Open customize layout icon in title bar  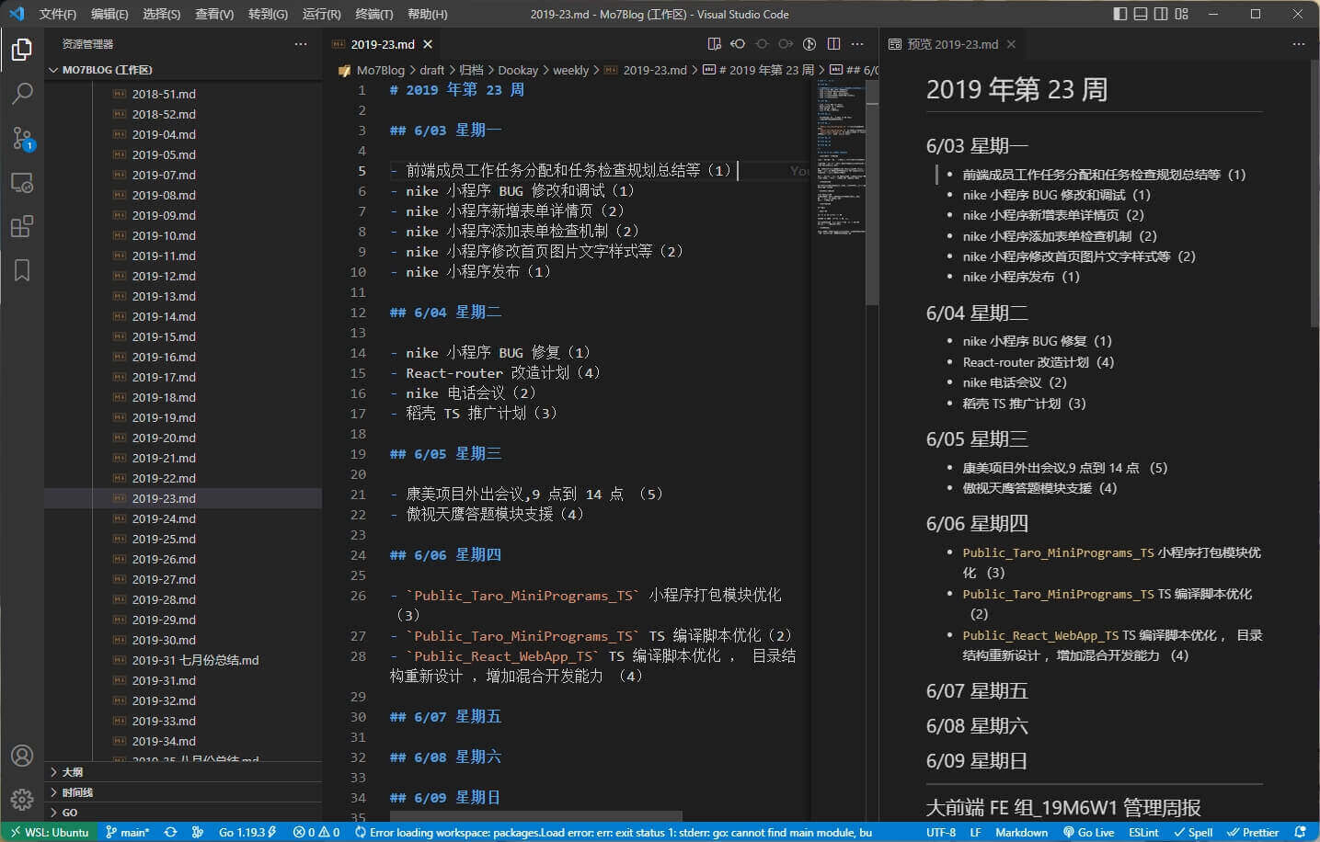click(1182, 14)
